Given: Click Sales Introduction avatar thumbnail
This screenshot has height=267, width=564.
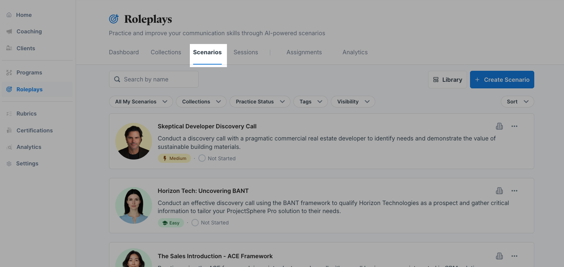Looking at the screenshot, I should click(x=134, y=258).
